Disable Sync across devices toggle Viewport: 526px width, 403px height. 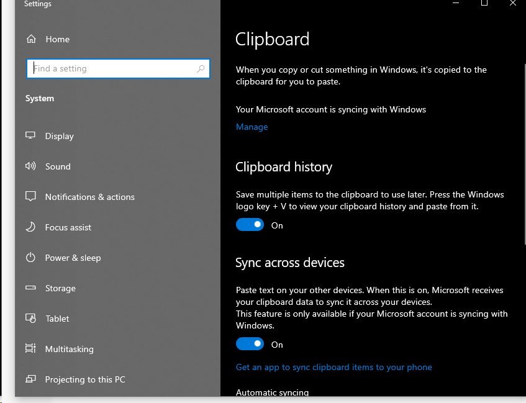[250, 344]
